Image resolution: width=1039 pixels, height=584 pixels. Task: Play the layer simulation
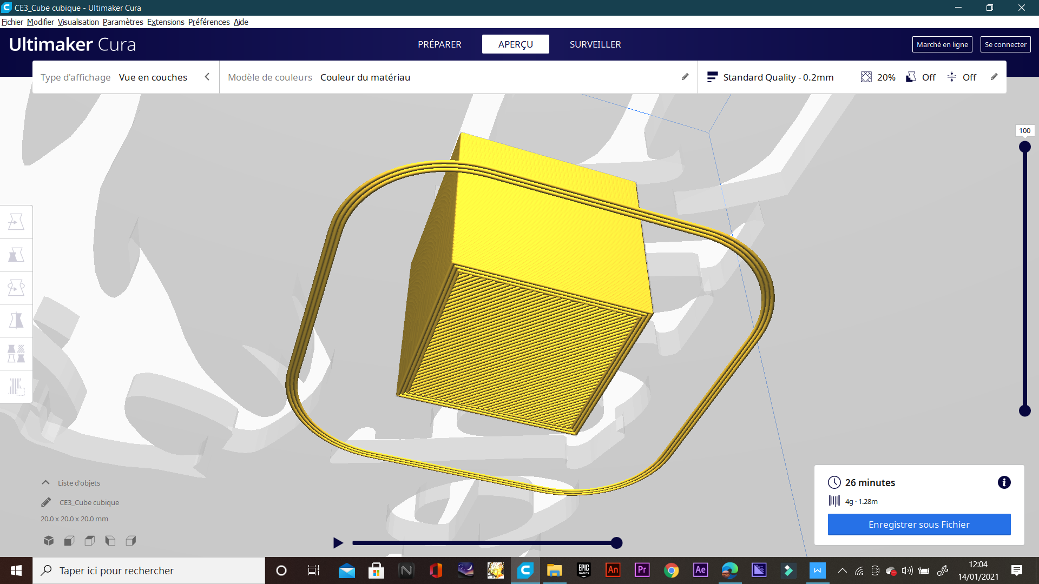click(338, 543)
